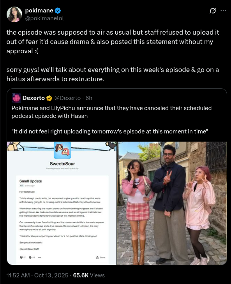Click the Share button in the SweetnSour screenshot
This screenshot has width=231, height=284.
click(x=101, y=258)
